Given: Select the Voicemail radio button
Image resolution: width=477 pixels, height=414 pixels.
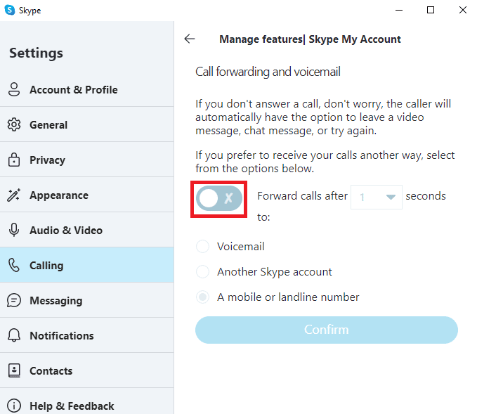Looking at the screenshot, I should click(202, 246).
